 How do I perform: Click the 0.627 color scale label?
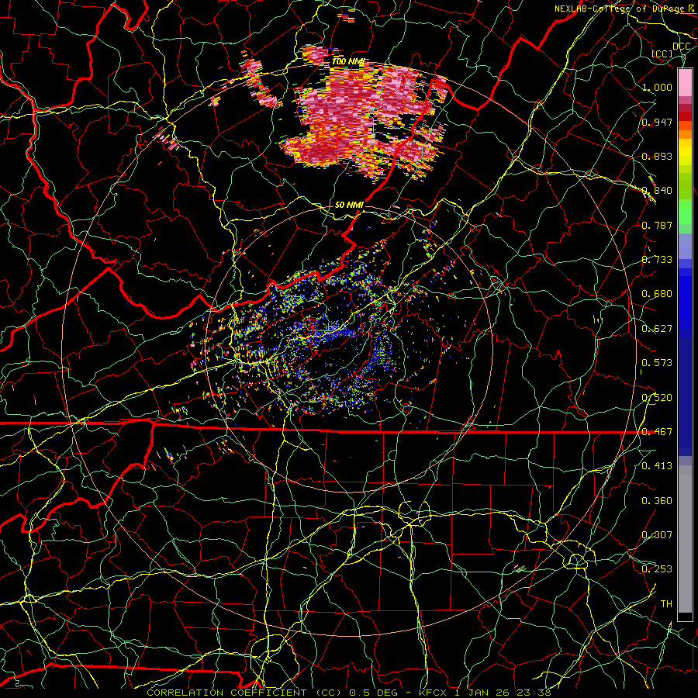pyautogui.click(x=657, y=329)
